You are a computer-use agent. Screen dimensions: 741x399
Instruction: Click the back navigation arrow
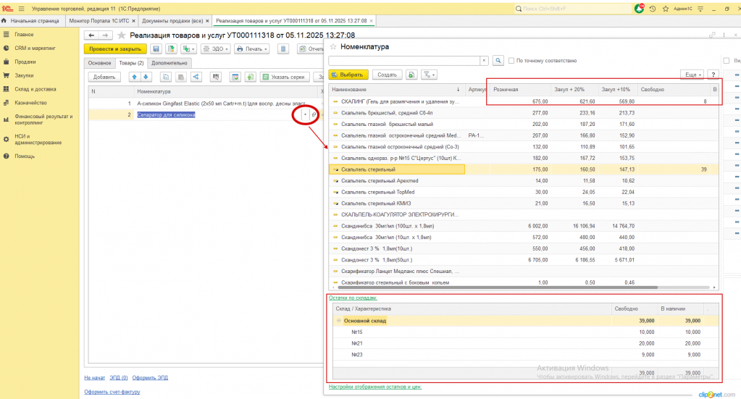pos(91,35)
